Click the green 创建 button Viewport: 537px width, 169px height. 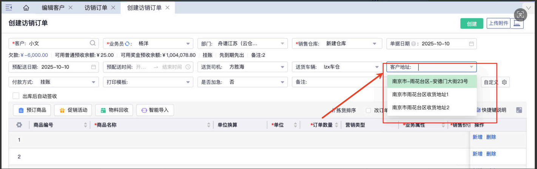(472, 24)
